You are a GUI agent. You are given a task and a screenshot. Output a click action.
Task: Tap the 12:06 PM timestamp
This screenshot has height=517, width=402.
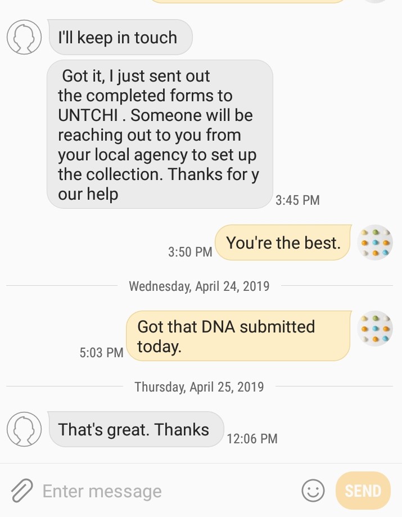pyautogui.click(x=252, y=439)
